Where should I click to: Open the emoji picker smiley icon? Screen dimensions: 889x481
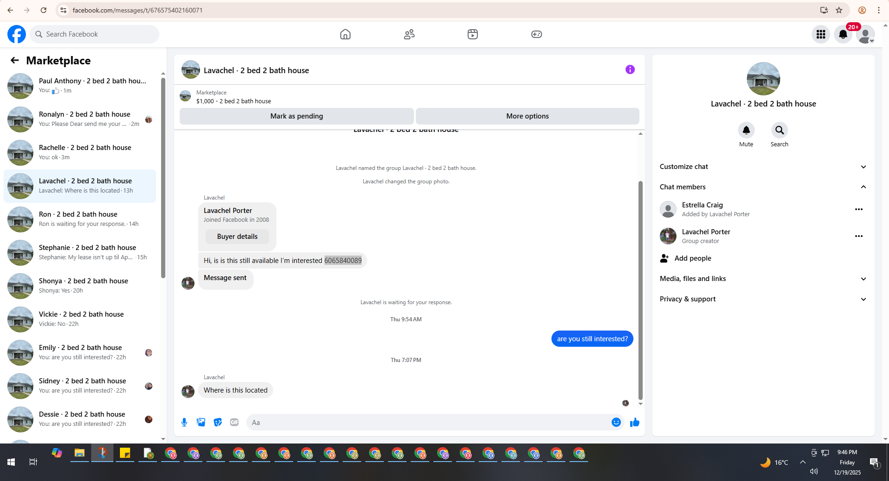[x=616, y=422]
